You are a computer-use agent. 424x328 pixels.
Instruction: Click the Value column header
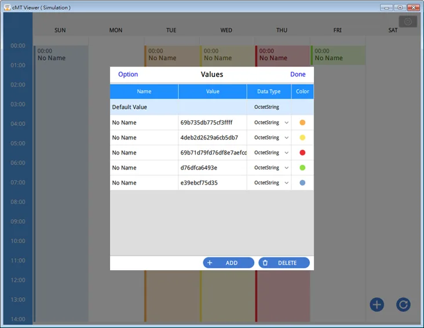213,91
